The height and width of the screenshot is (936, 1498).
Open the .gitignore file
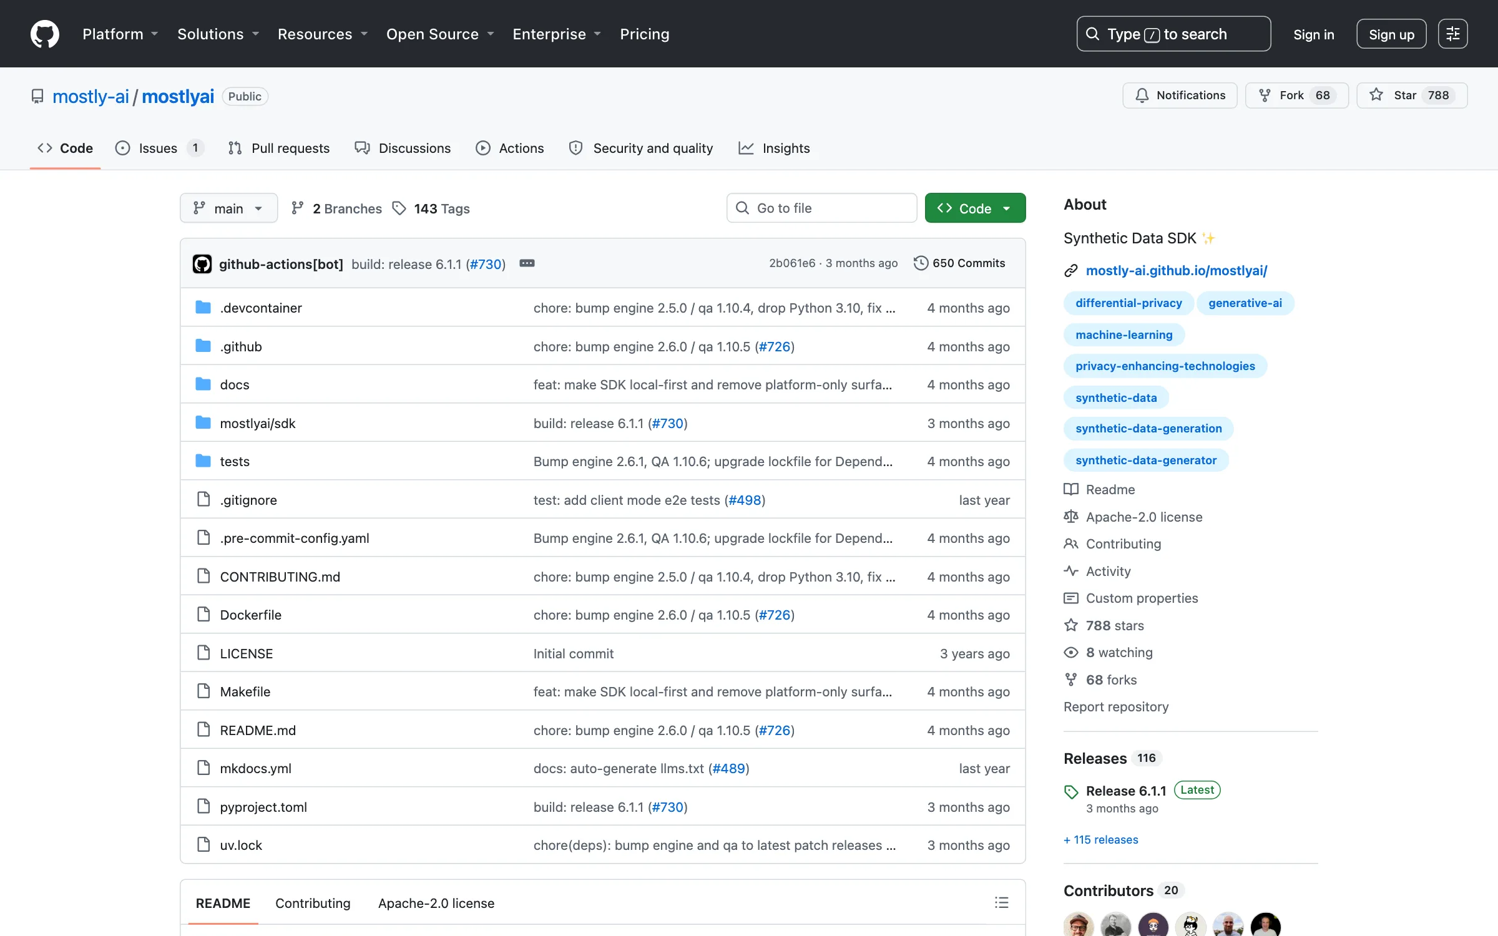click(248, 500)
